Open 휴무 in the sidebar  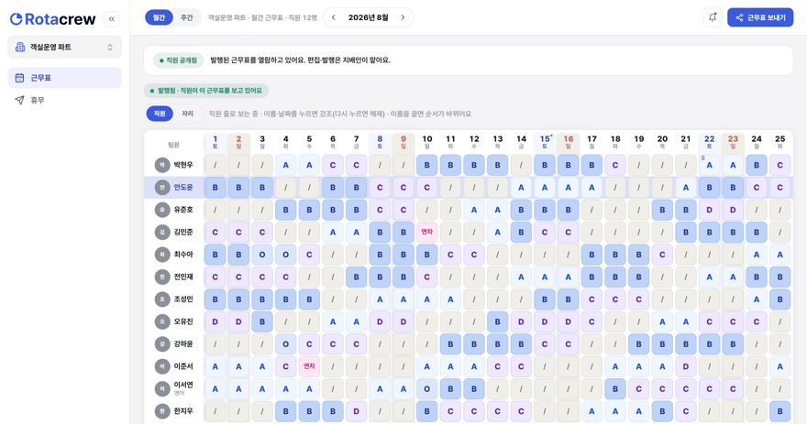[x=65, y=100]
